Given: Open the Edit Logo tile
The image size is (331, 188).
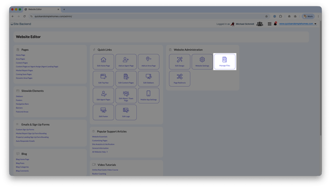Looking at the screenshot, I should click(x=126, y=112).
